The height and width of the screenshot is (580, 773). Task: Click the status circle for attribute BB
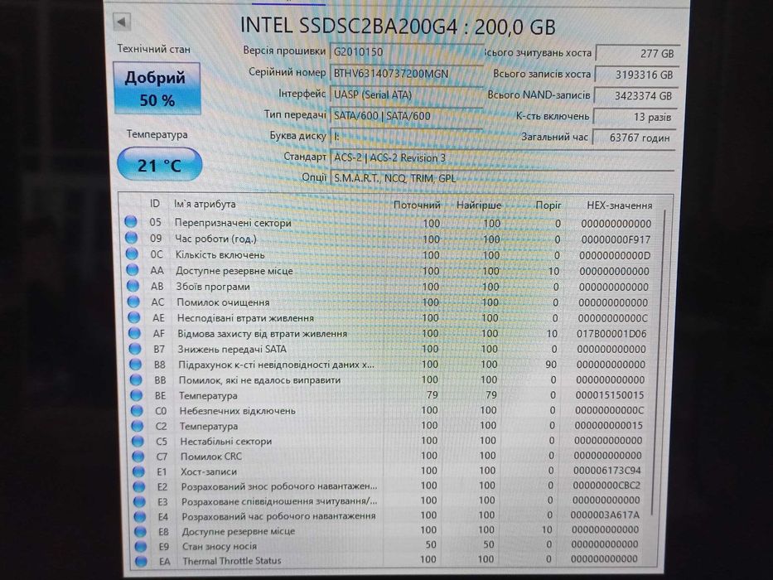coord(136,379)
